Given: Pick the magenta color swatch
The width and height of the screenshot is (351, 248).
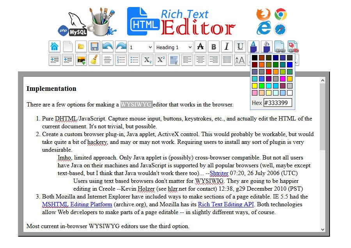Looking at the screenshot, I should tap(283, 78).
